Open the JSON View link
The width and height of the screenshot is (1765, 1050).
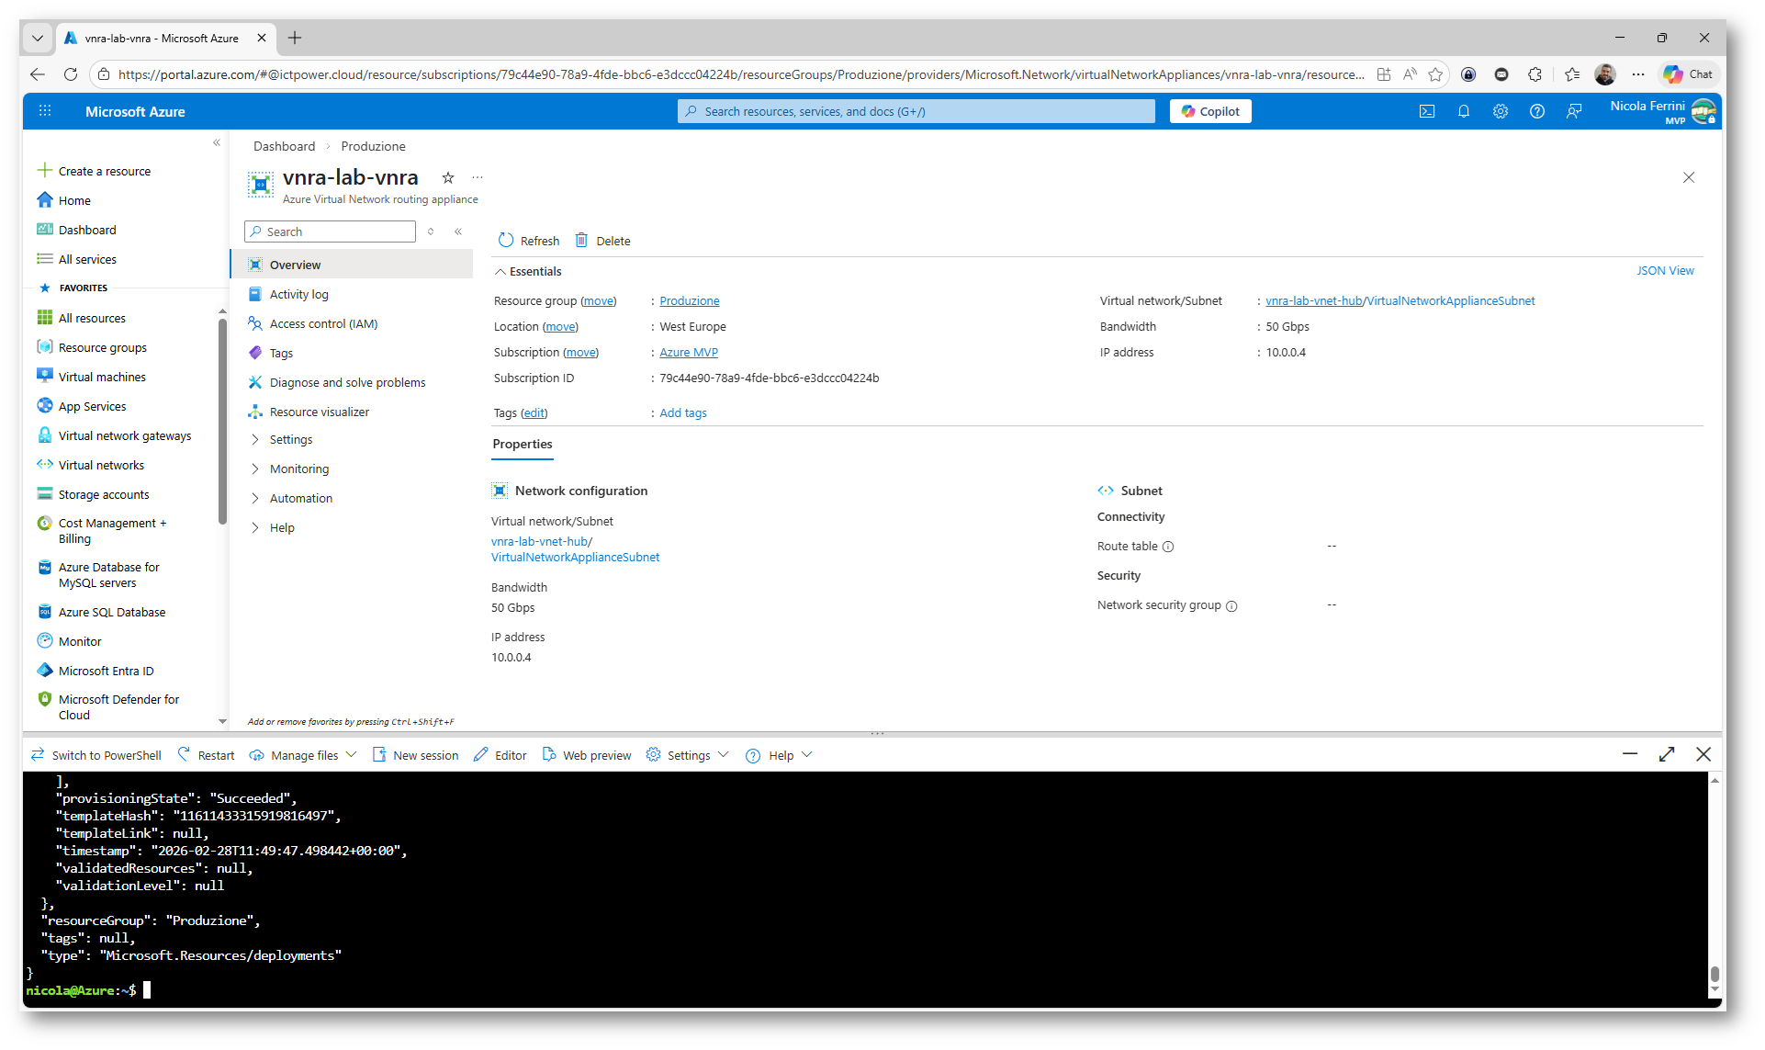tap(1664, 271)
